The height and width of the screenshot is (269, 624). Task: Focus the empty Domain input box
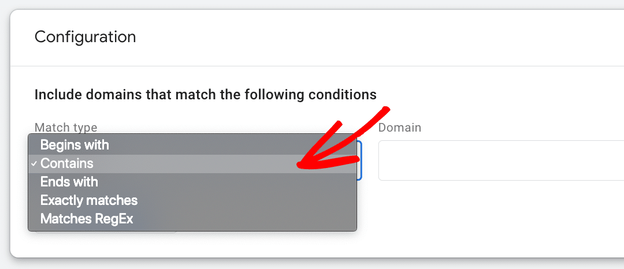(x=500, y=160)
